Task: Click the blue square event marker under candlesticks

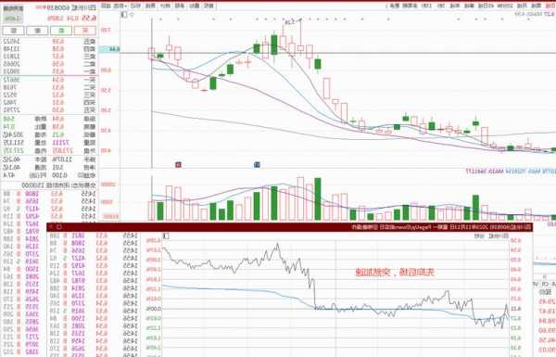Action: (258, 165)
